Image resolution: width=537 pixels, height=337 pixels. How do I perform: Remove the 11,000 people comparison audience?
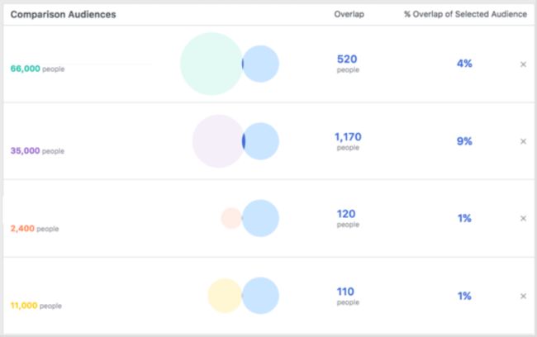pyautogui.click(x=523, y=296)
